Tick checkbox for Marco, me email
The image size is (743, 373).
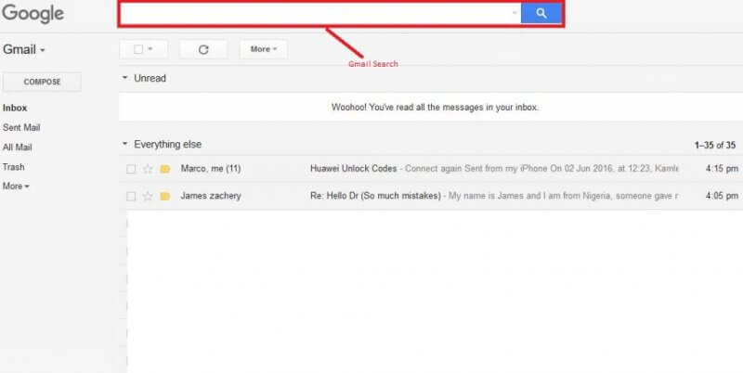coord(131,169)
